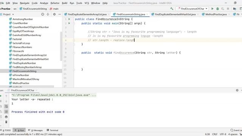Open the Analyze menu
Viewport: 242px width, 136px height.
(44, 3)
